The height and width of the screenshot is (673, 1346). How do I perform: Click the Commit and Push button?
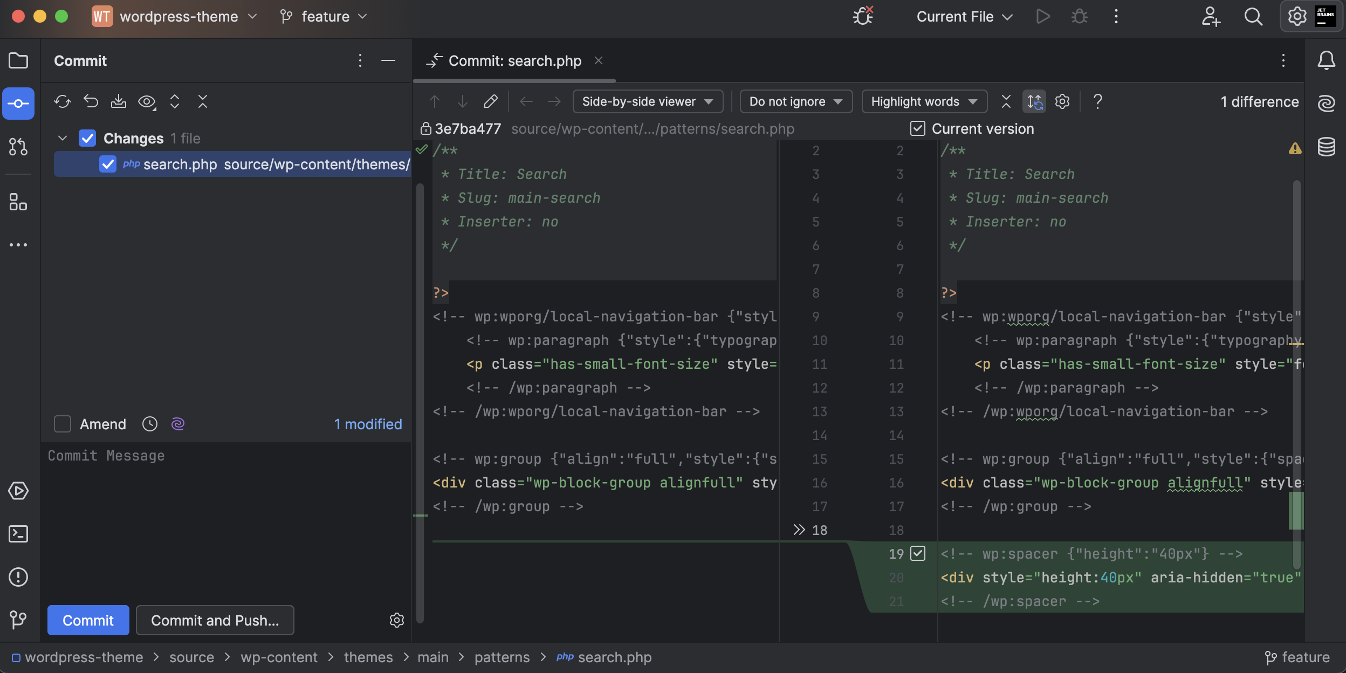point(214,620)
